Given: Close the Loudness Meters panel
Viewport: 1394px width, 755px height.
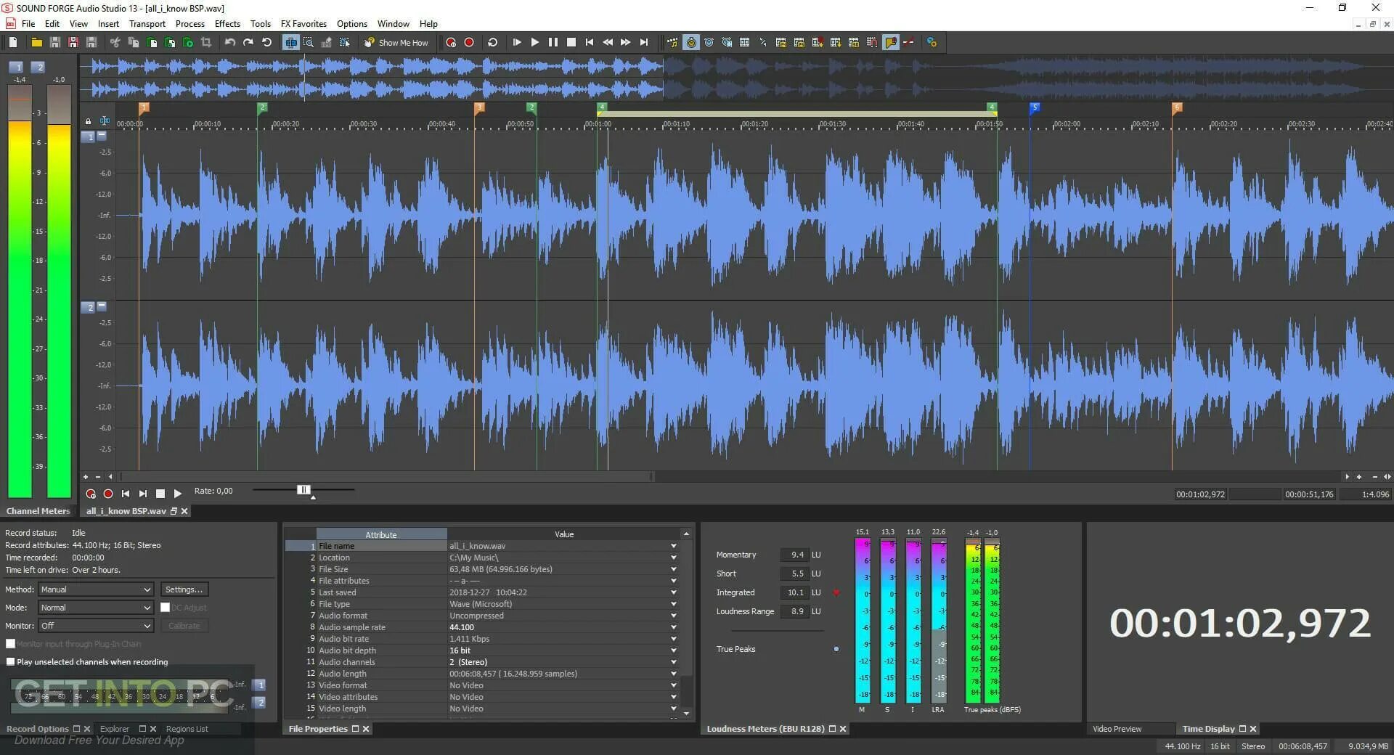Looking at the screenshot, I should [843, 729].
